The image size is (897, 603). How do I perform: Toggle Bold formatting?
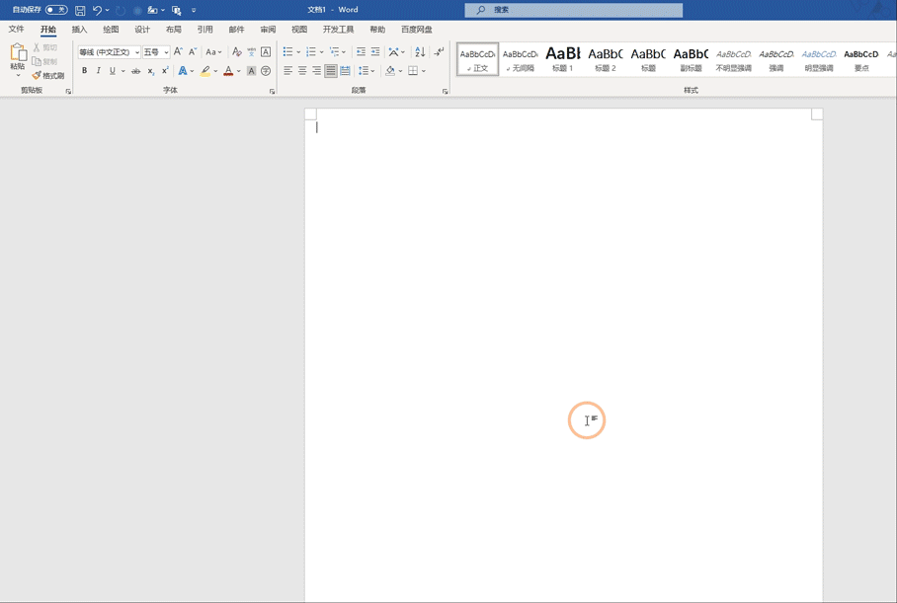[x=84, y=71]
